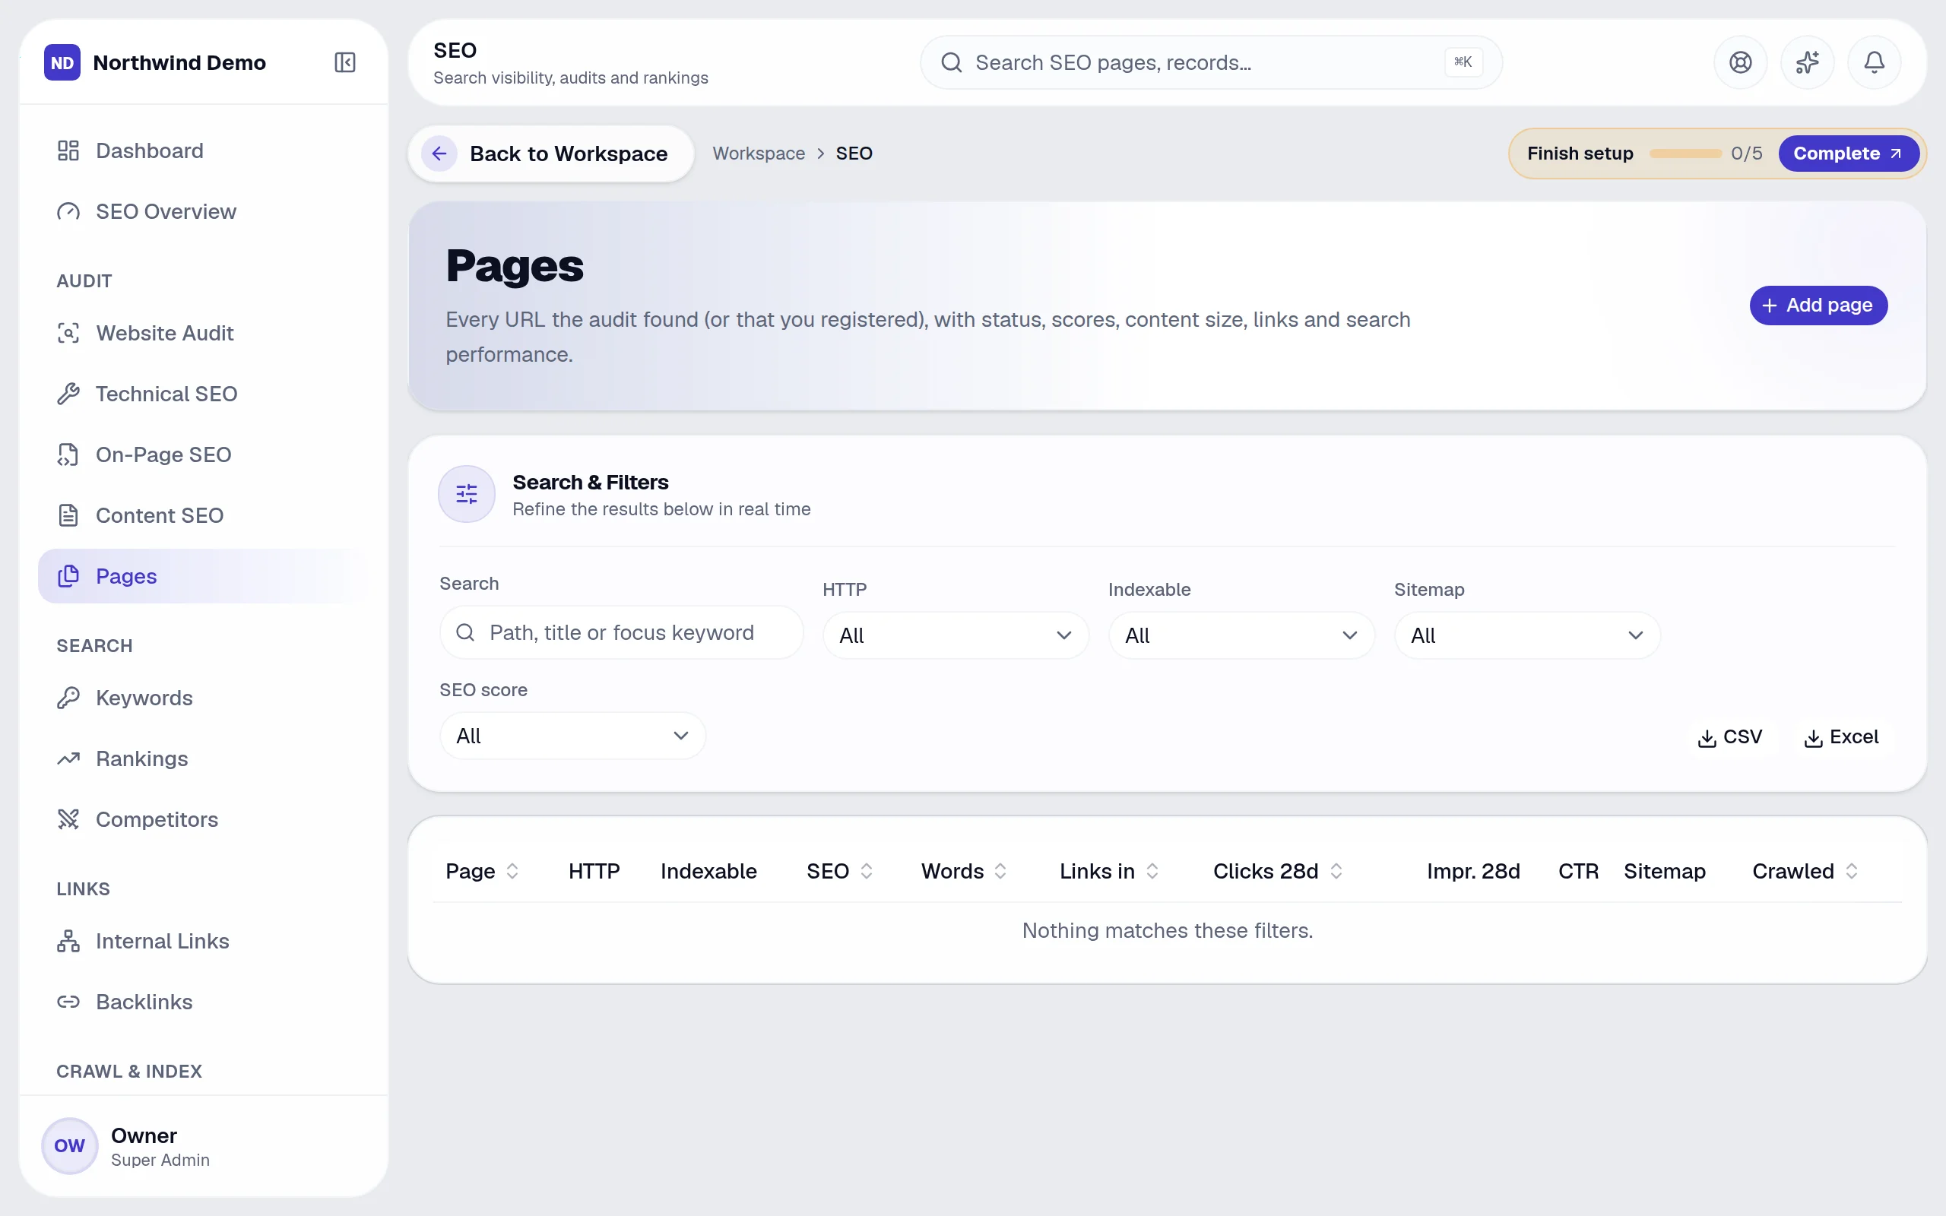This screenshot has width=1946, height=1216.
Task: Collapse the sidebar with the panel icon
Action: click(x=345, y=62)
